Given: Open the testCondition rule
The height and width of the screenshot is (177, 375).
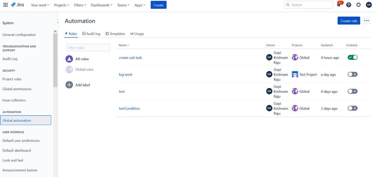Looking at the screenshot, I should pos(129,108).
